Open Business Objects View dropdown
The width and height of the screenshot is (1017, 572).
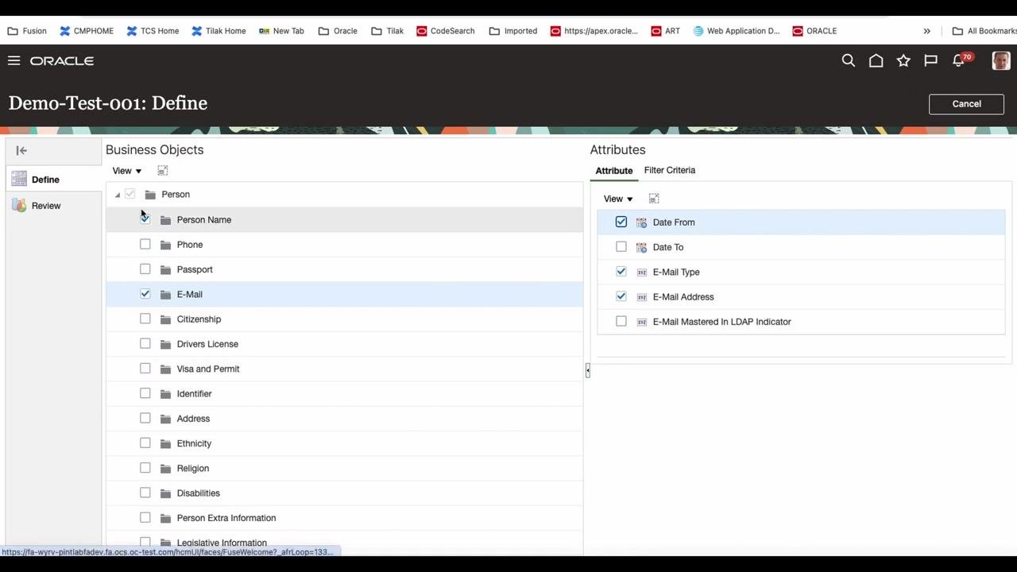click(x=126, y=171)
